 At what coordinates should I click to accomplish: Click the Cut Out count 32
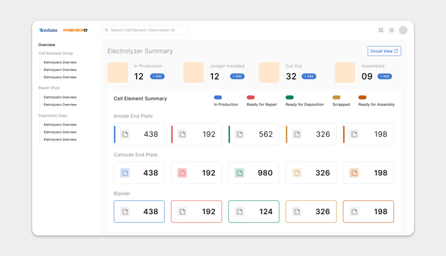coord(291,77)
